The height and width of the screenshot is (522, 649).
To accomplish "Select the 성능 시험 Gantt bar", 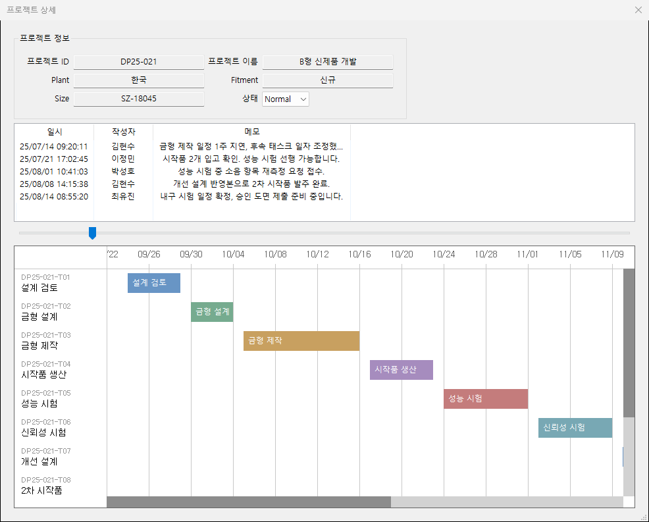I will point(486,399).
